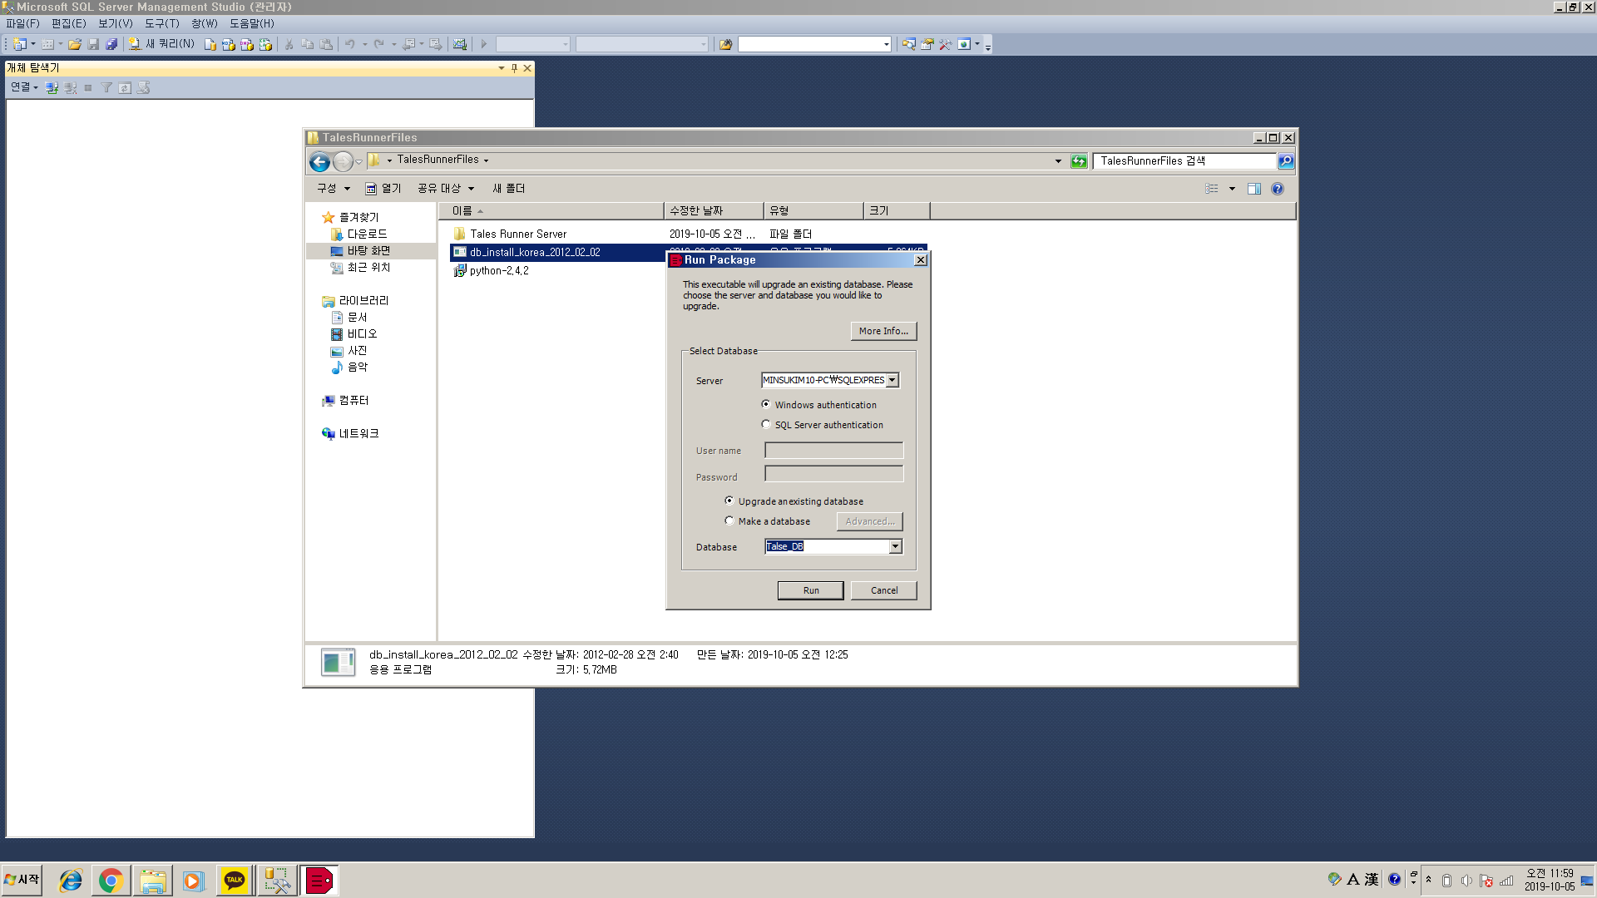Open the 개체 탐색기 window position dropdown
This screenshot has width=1597, height=898.
(501, 68)
